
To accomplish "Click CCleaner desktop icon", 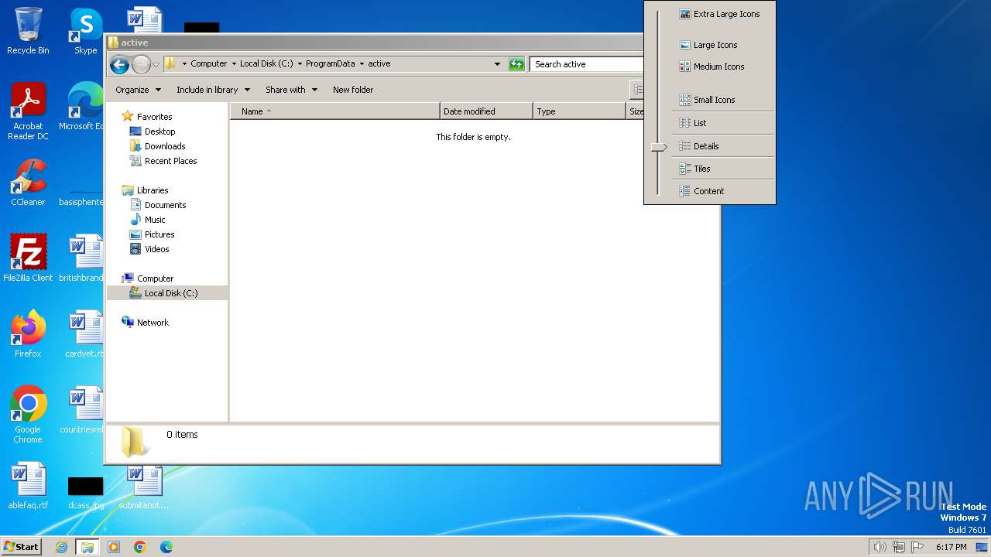I will point(28,183).
